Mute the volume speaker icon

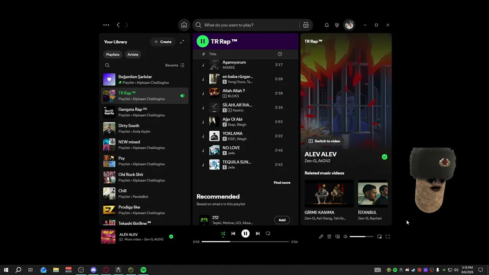tap(345, 236)
